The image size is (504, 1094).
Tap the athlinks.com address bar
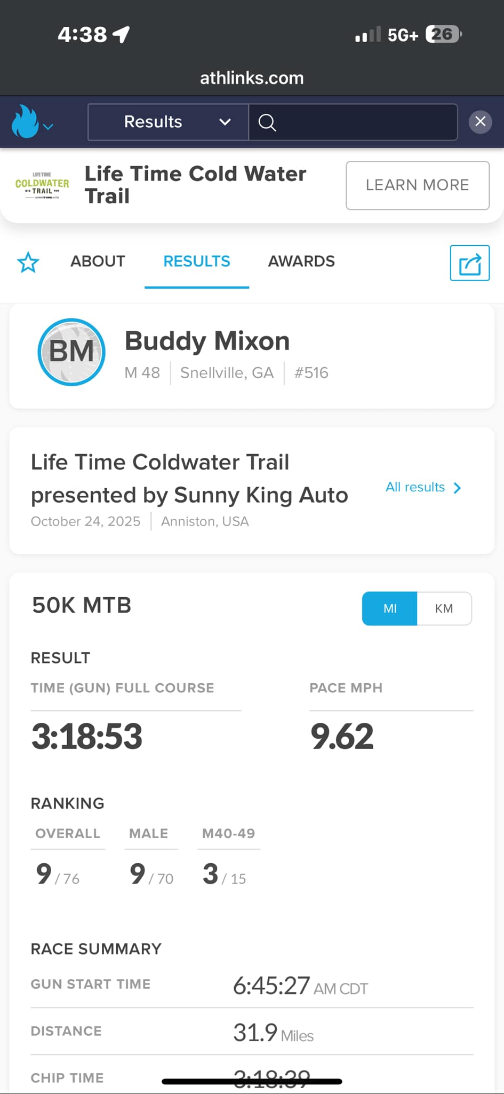[252, 78]
